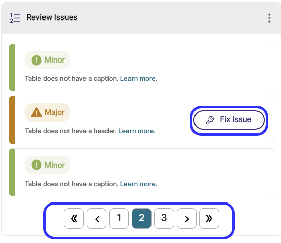The width and height of the screenshot is (281, 243).
Task: Click the Review Issues title
Action: click(52, 17)
